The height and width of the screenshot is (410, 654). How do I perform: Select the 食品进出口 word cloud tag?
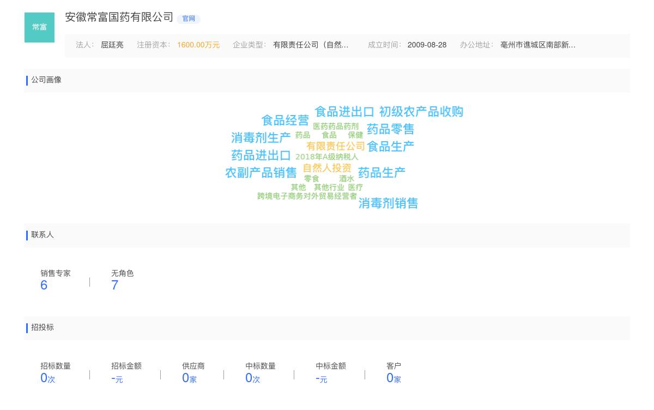tap(344, 111)
